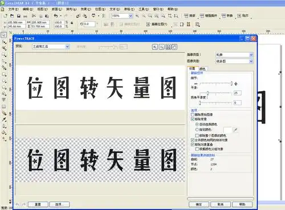
Task: Click the 确定 OK button
Action: [x=199, y=204]
